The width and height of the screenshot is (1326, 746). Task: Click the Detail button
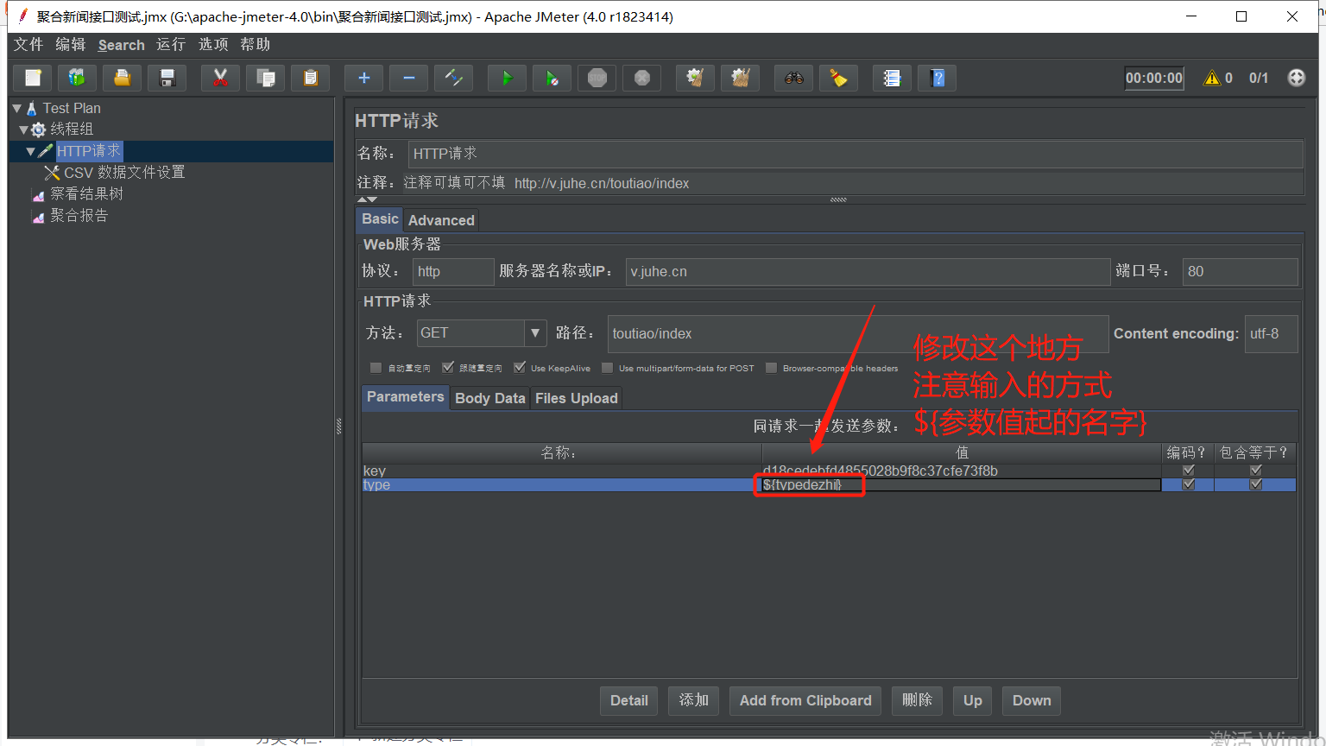(629, 700)
